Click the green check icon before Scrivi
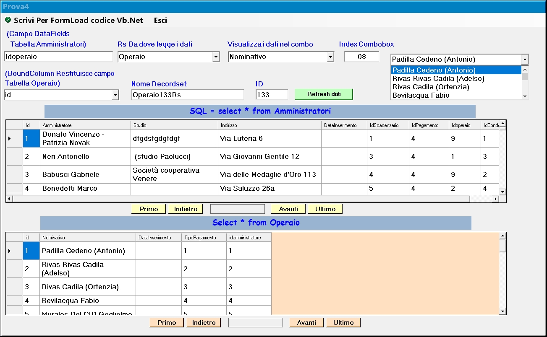This screenshot has width=547, height=337. [8, 20]
